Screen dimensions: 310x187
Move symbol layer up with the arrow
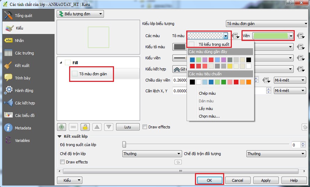click(x=97, y=127)
